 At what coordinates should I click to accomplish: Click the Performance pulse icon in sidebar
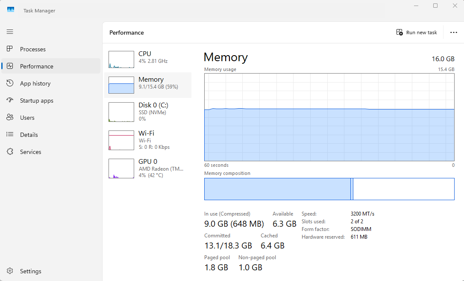pos(10,66)
